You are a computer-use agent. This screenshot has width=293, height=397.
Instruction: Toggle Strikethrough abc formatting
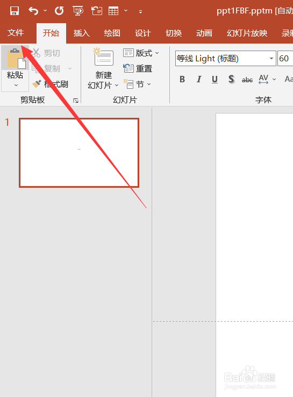tap(247, 80)
